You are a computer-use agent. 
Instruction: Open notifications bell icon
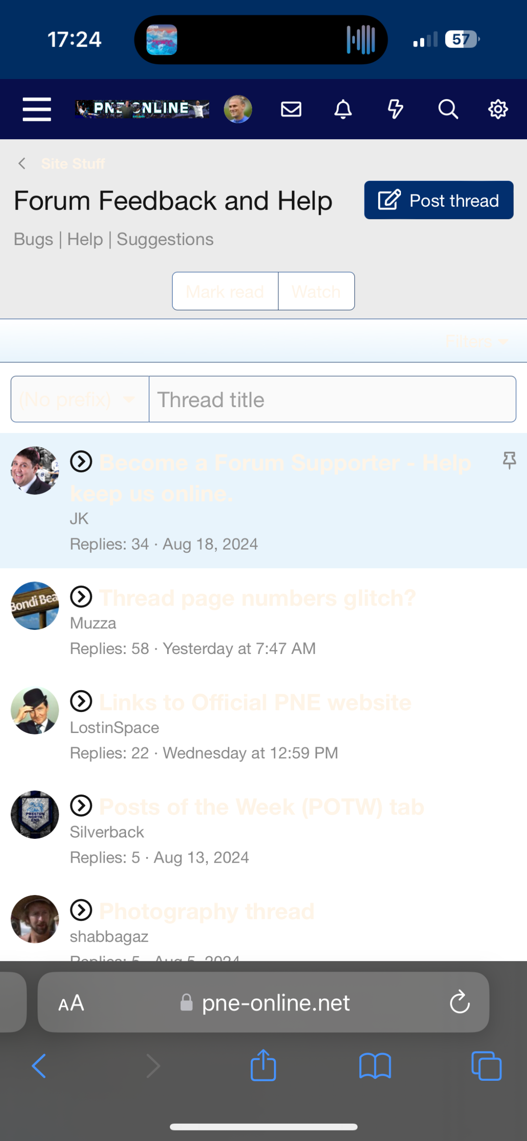[343, 110]
